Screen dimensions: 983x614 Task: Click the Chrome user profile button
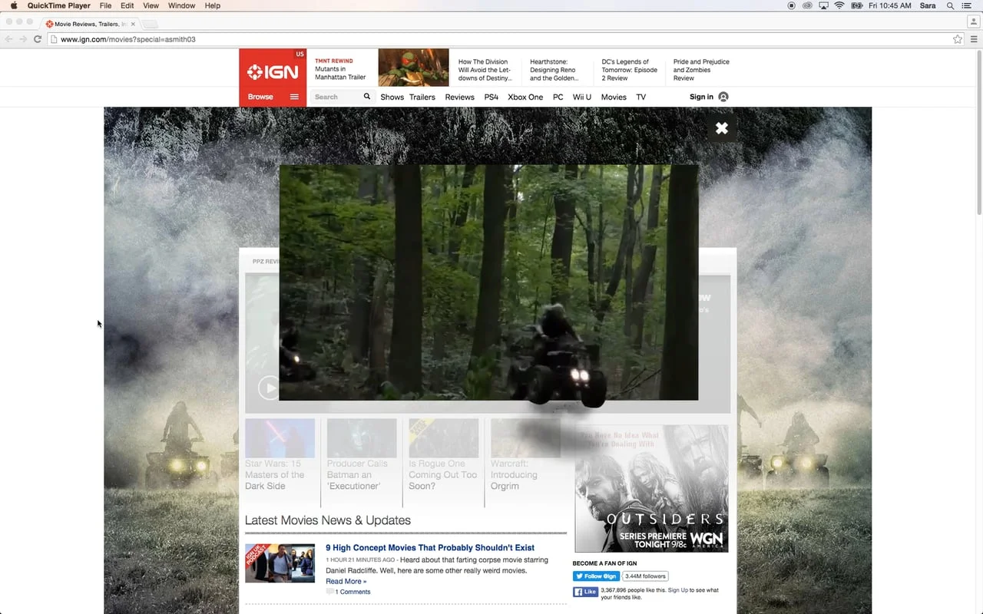[972, 22]
